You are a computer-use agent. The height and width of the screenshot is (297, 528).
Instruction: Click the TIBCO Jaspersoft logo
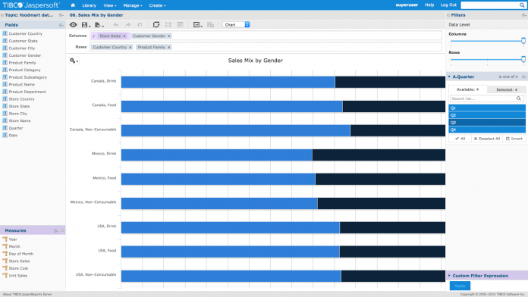pyautogui.click(x=31, y=5)
